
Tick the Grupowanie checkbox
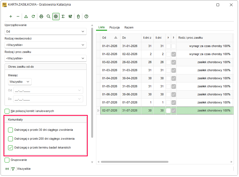tap(7, 160)
